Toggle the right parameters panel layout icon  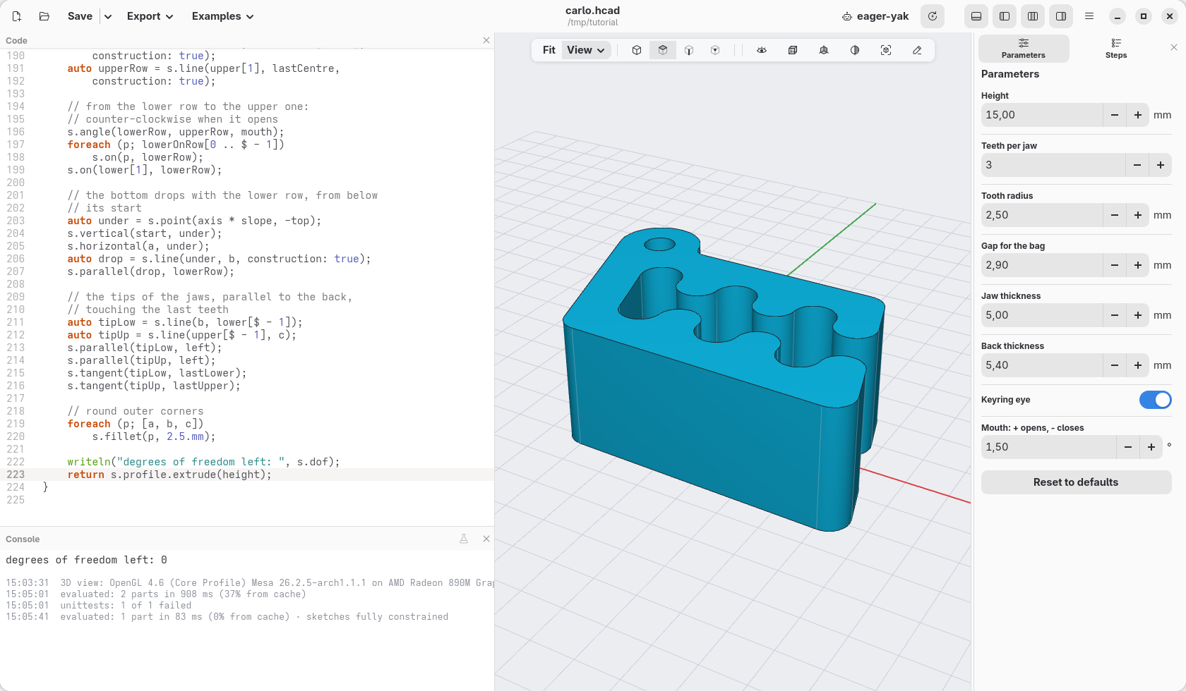pyautogui.click(x=1061, y=16)
